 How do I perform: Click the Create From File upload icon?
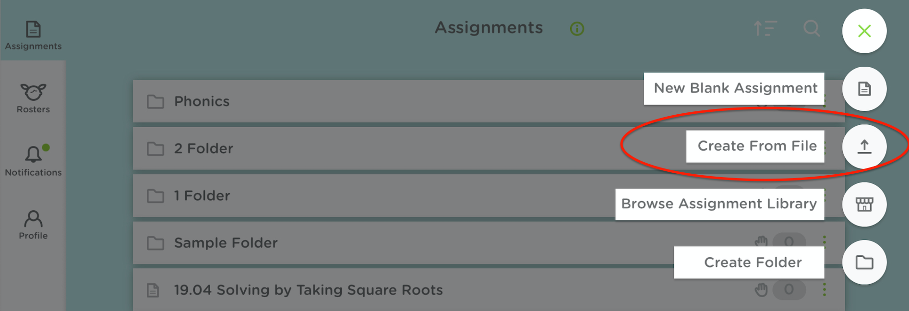pos(864,146)
